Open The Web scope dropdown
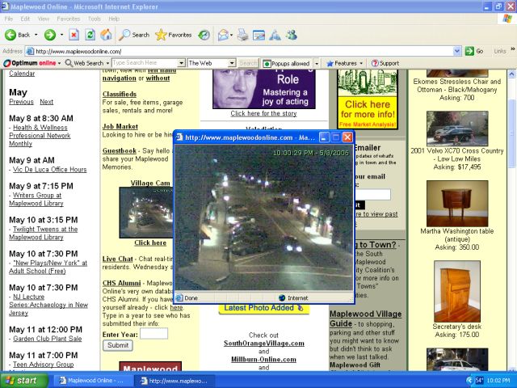 pos(232,63)
